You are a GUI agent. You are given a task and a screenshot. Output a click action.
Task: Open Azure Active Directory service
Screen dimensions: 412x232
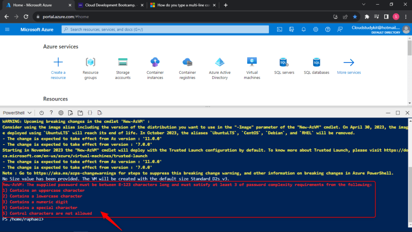tap(220, 69)
